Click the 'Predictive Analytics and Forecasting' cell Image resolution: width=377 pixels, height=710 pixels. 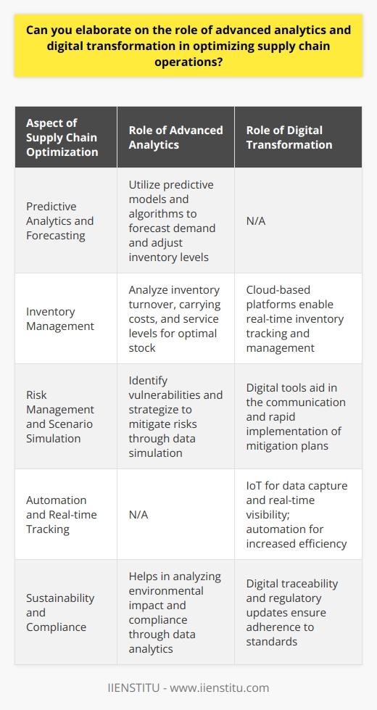(66, 220)
